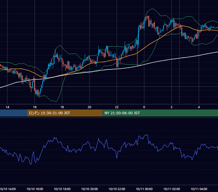Click the London 15:30-21:00 JST session bar
Screen dimensions: 218x192
(x=65, y=113)
